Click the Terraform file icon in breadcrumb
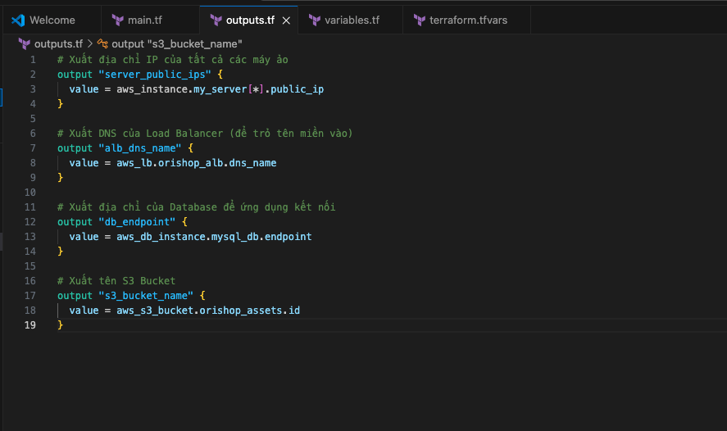727x431 pixels. point(24,43)
